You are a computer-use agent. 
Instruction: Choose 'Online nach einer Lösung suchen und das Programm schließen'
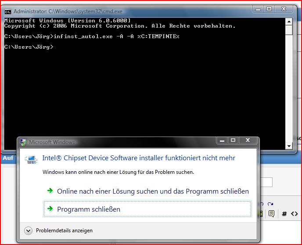(147, 191)
